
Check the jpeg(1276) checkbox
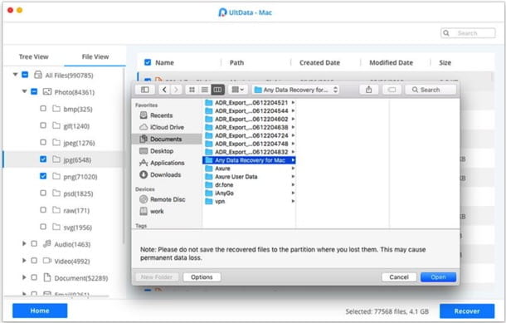pos(43,142)
